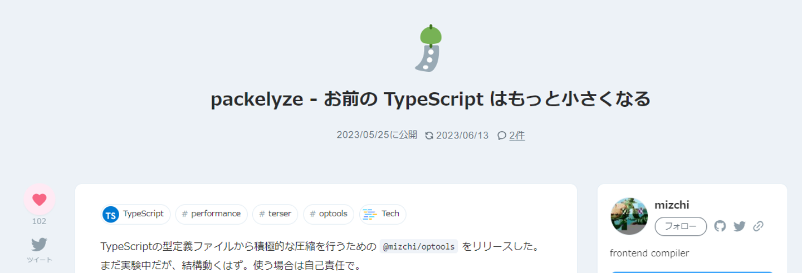Jump to the 2件 comments link
The height and width of the screenshot is (273, 802).
tap(517, 135)
